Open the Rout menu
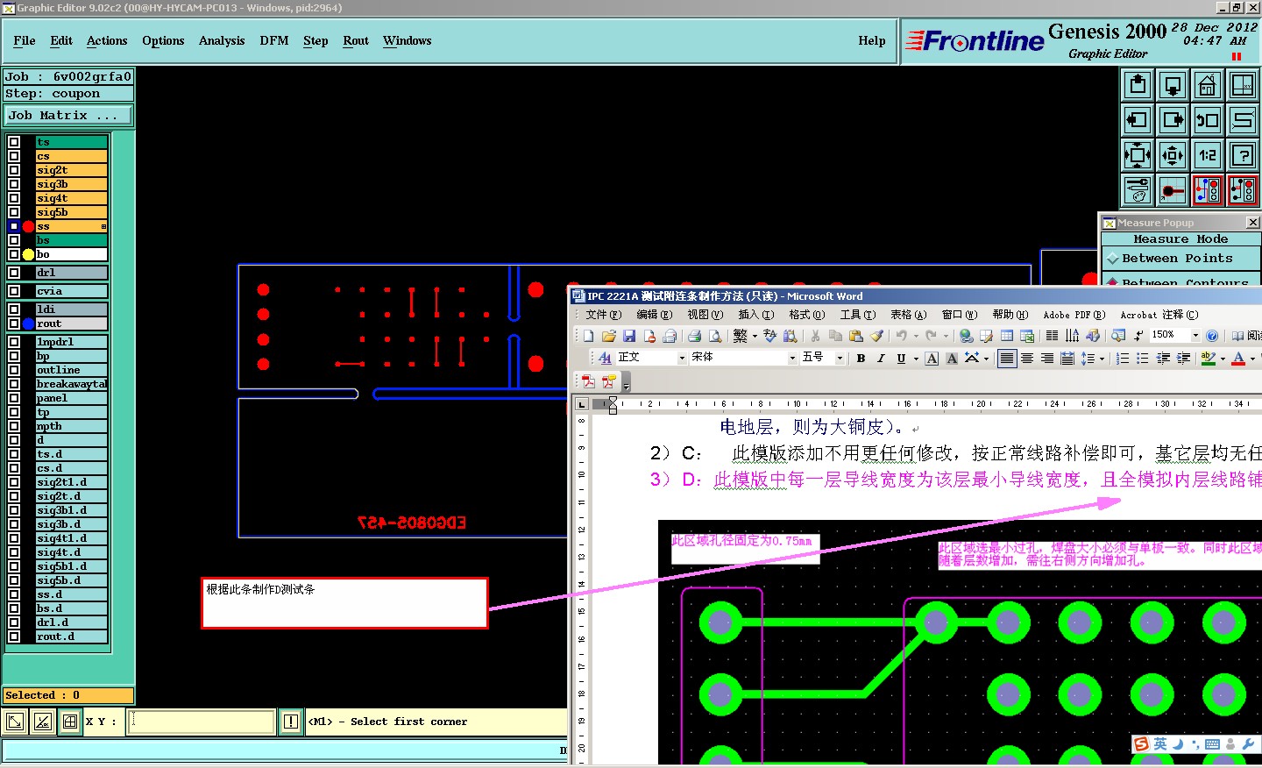 pyautogui.click(x=356, y=40)
